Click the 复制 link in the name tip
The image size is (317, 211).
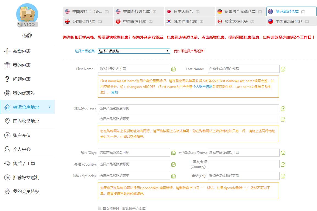[x=114, y=92]
